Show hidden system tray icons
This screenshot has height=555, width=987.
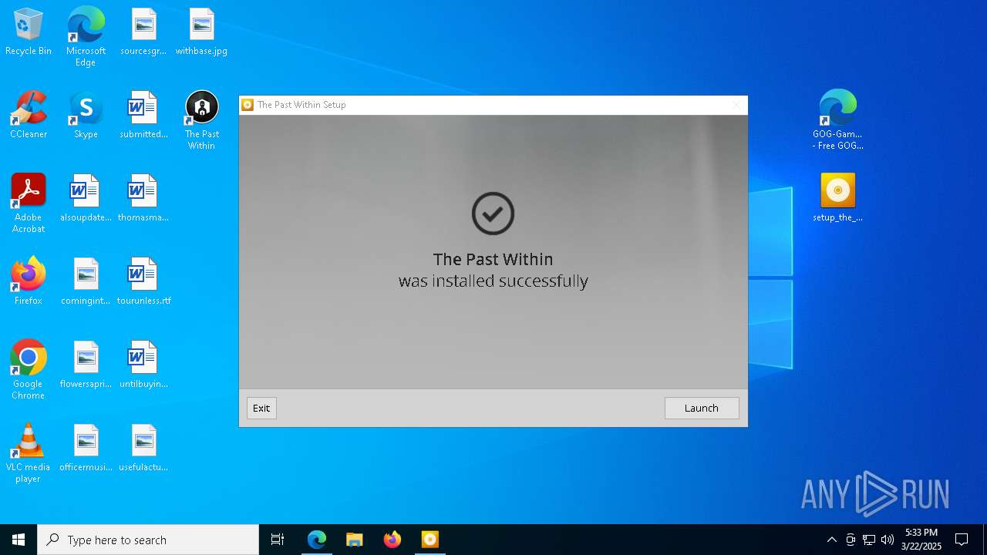click(x=831, y=540)
